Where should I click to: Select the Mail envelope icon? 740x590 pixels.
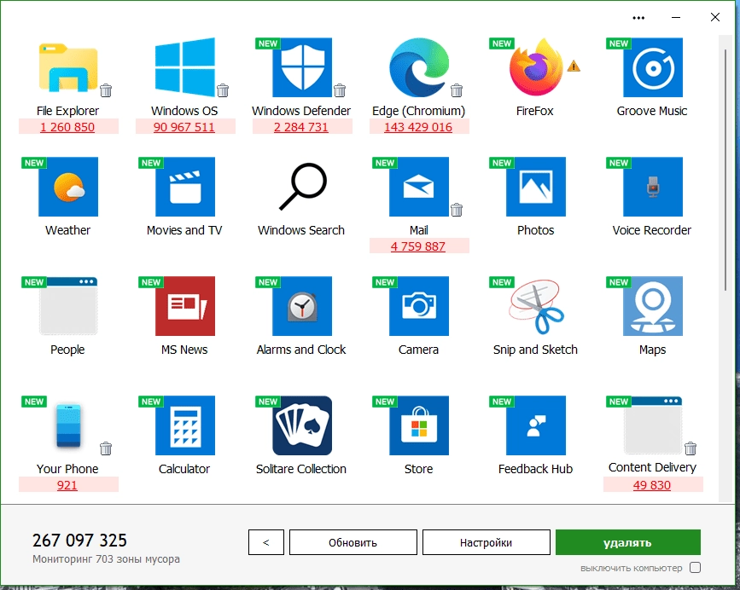419,187
